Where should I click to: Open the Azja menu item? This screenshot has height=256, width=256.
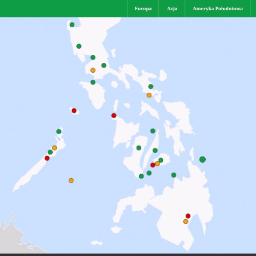172,9
